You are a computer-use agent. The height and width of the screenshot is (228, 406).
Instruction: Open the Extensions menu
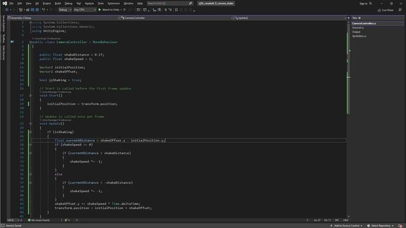pos(114,4)
